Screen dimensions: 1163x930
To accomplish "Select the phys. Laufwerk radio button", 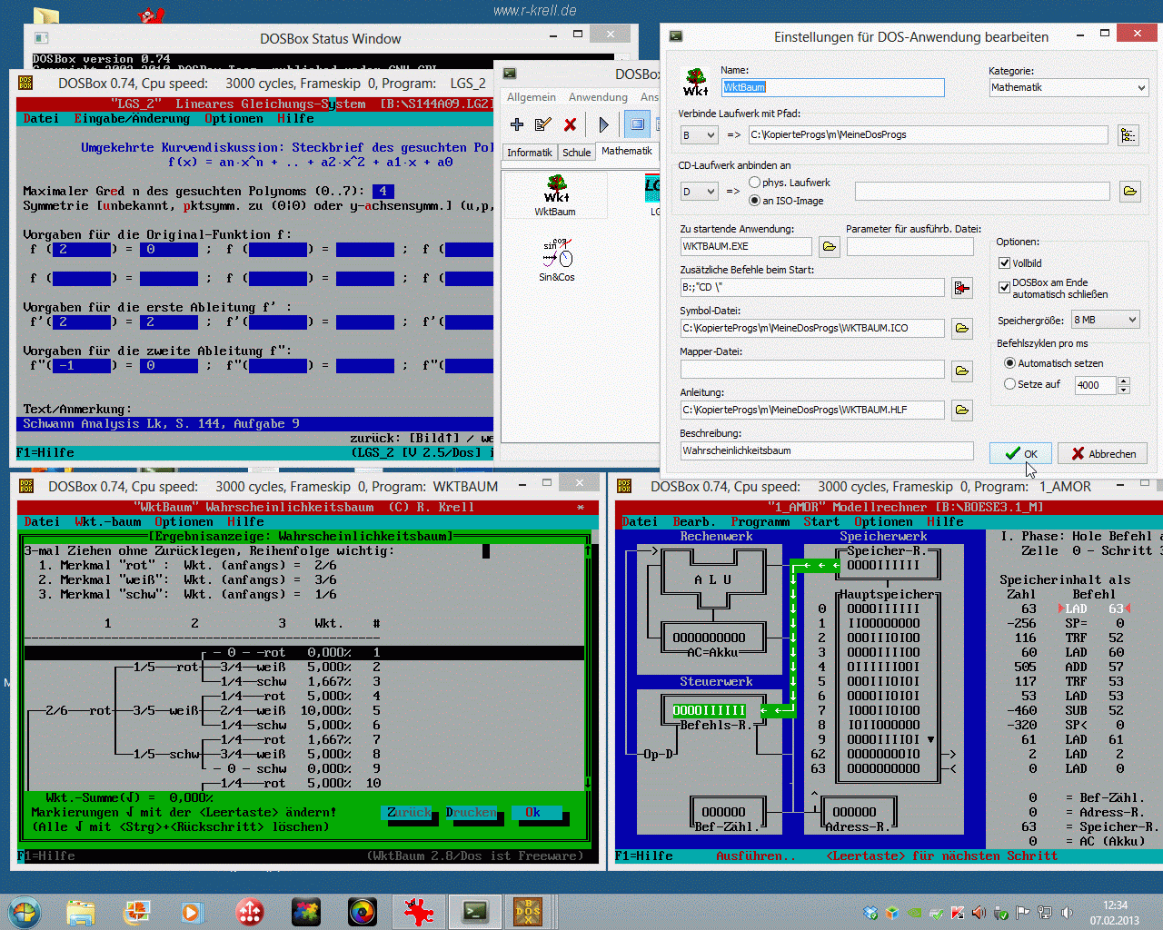I will tap(755, 183).
